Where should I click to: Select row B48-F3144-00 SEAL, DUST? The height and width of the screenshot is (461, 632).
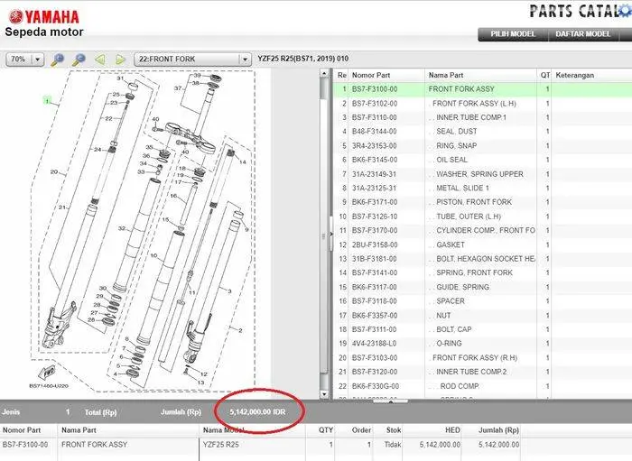point(482,132)
